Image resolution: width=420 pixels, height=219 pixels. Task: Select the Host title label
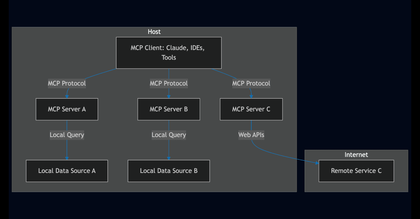pyautogui.click(x=154, y=31)
